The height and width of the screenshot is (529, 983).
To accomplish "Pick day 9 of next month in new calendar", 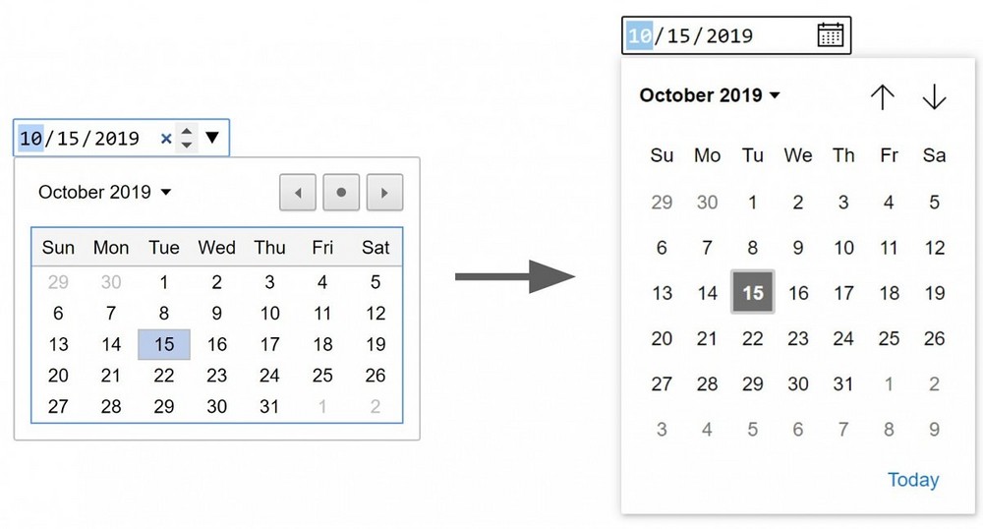I will pos(935,429).
